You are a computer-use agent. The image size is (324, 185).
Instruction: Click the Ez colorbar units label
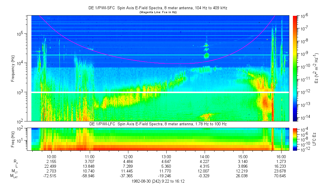(x=316, y=68)
